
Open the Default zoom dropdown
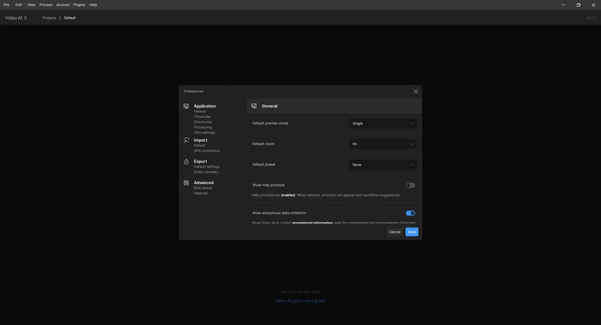click(383, 144)
